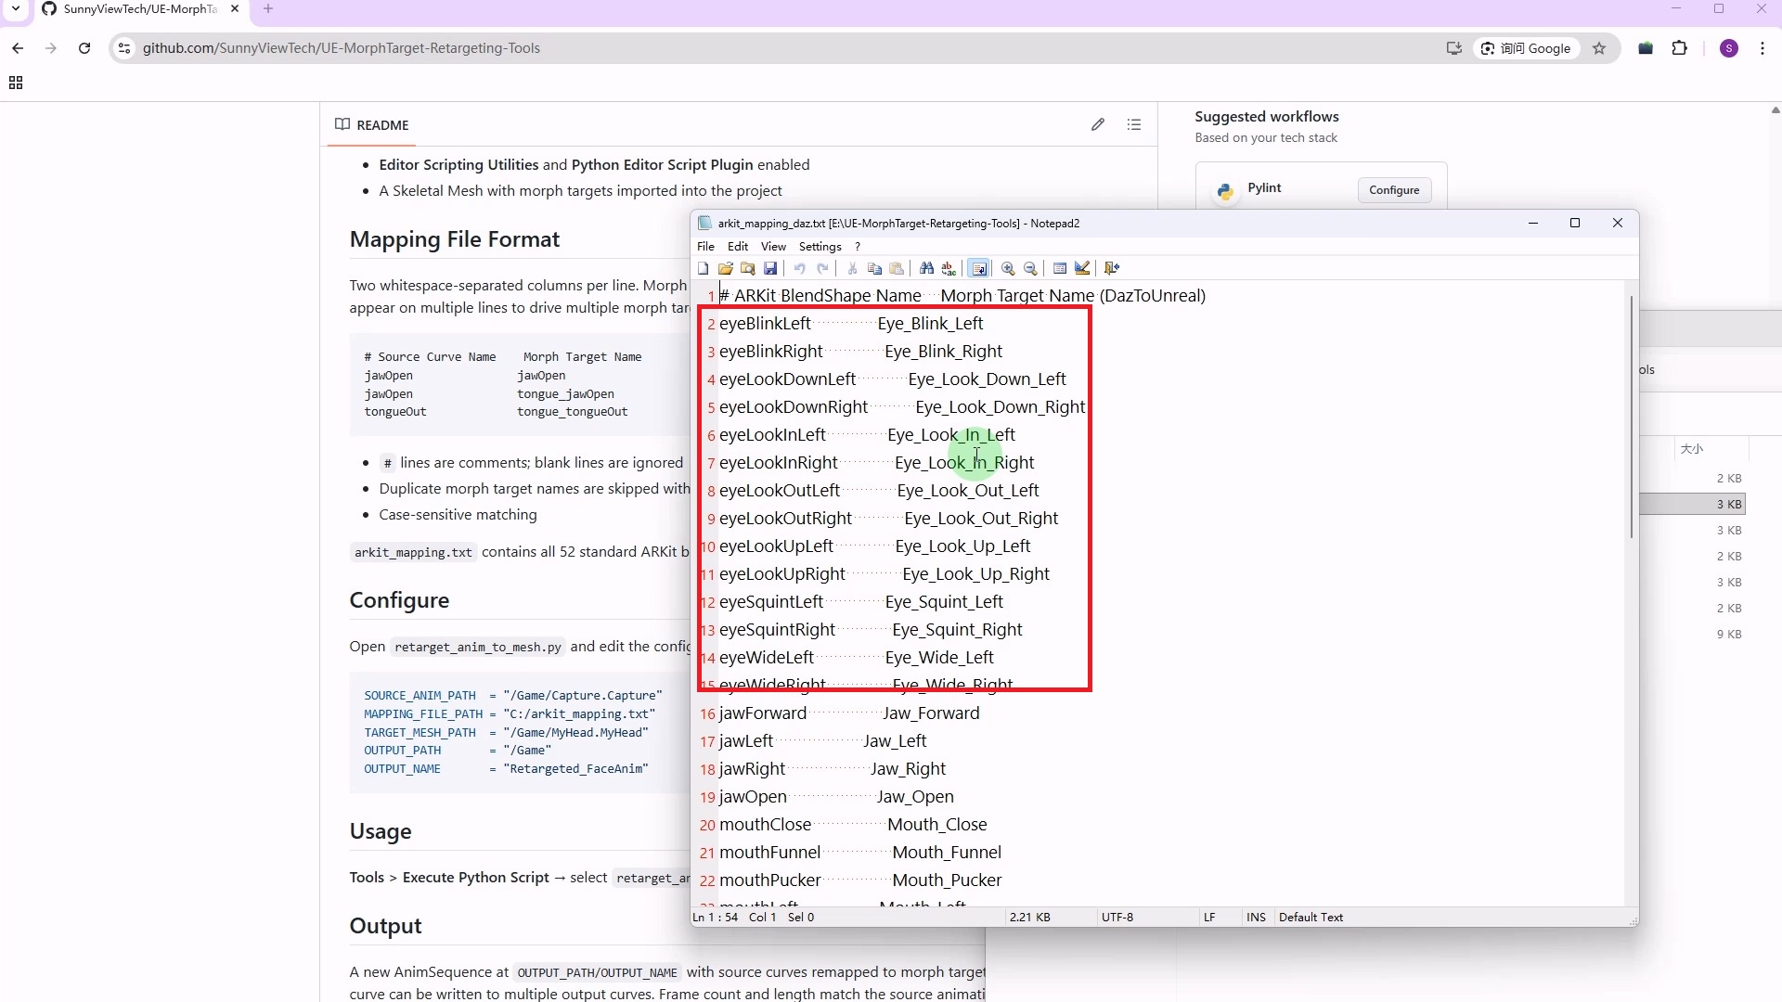Open the LF line ending selector
This screenshot has width=1782, height=1002.
click(x=1208, y=917)
